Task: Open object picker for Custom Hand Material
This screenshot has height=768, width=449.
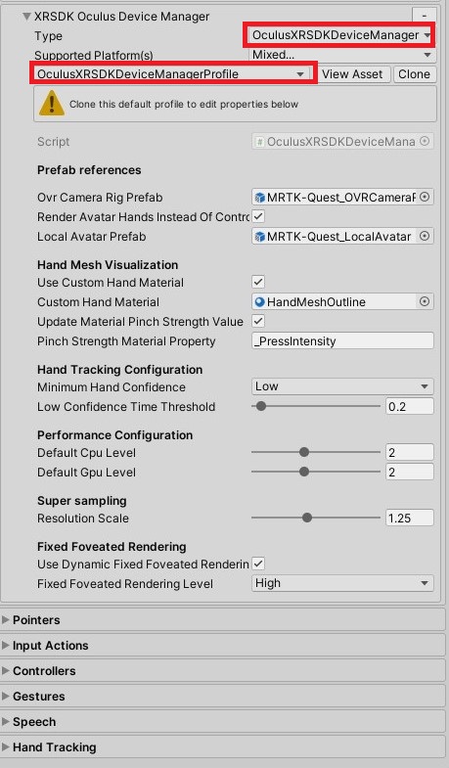Action: tap(425, 301)
